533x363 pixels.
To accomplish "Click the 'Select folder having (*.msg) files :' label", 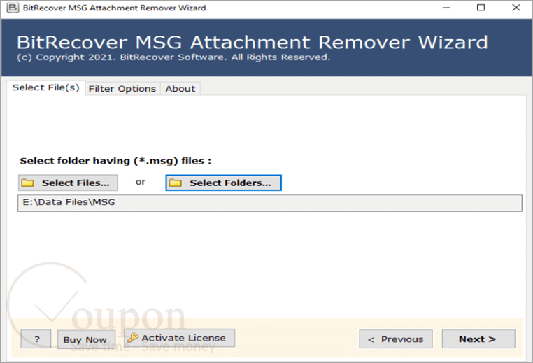I will (x=115, y=161).
